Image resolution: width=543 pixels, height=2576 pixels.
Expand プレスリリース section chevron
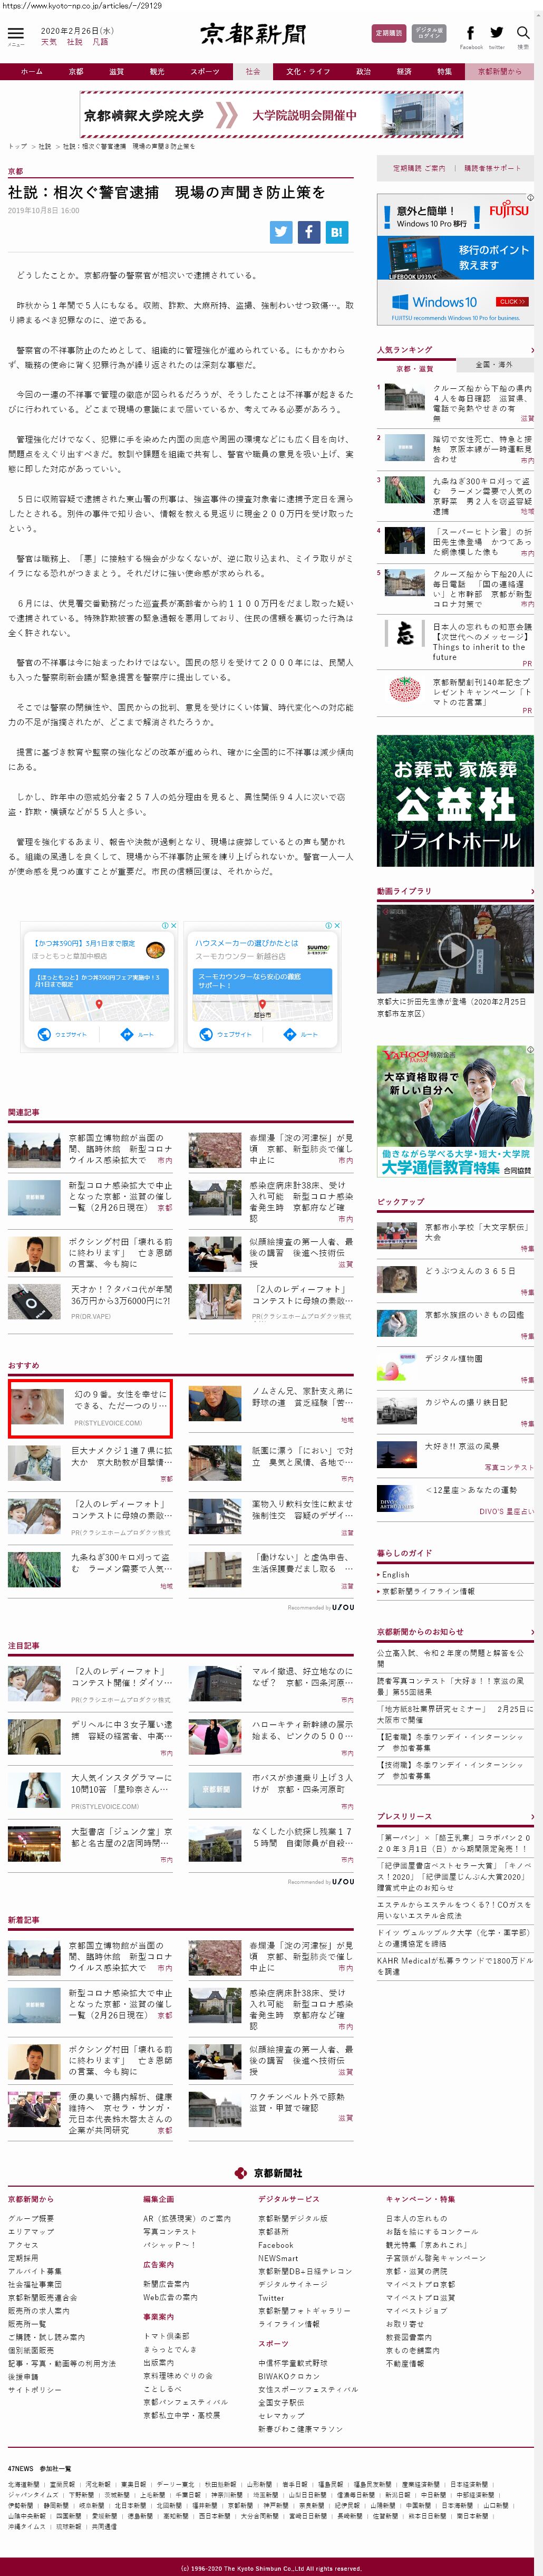click(x=531, y=1815)
